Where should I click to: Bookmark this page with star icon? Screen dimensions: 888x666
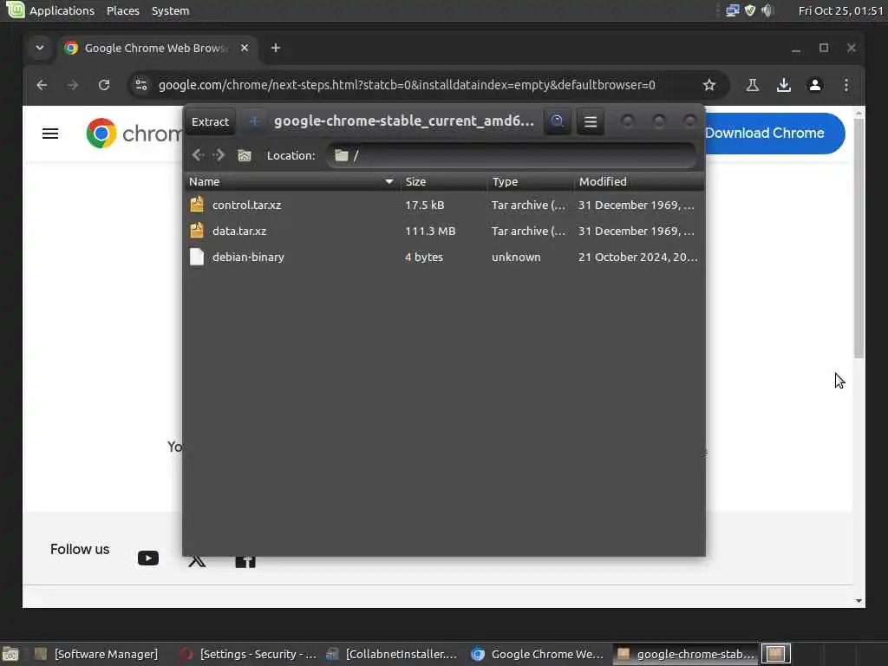click(x=709, y=85)
